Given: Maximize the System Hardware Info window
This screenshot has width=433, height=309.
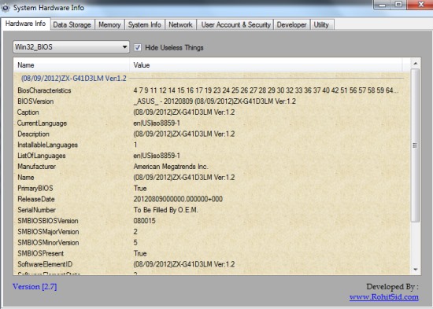Looking at the screenshot, I should coord(398,5).
